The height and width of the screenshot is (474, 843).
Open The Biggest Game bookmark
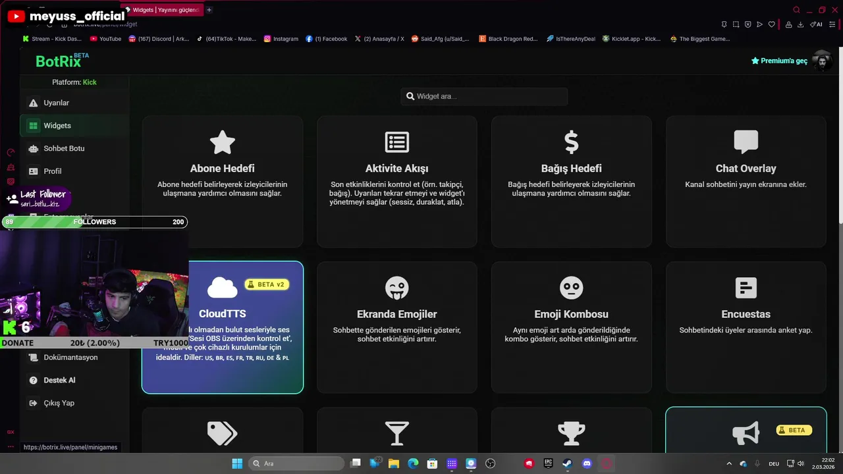(x=700, y=39)
